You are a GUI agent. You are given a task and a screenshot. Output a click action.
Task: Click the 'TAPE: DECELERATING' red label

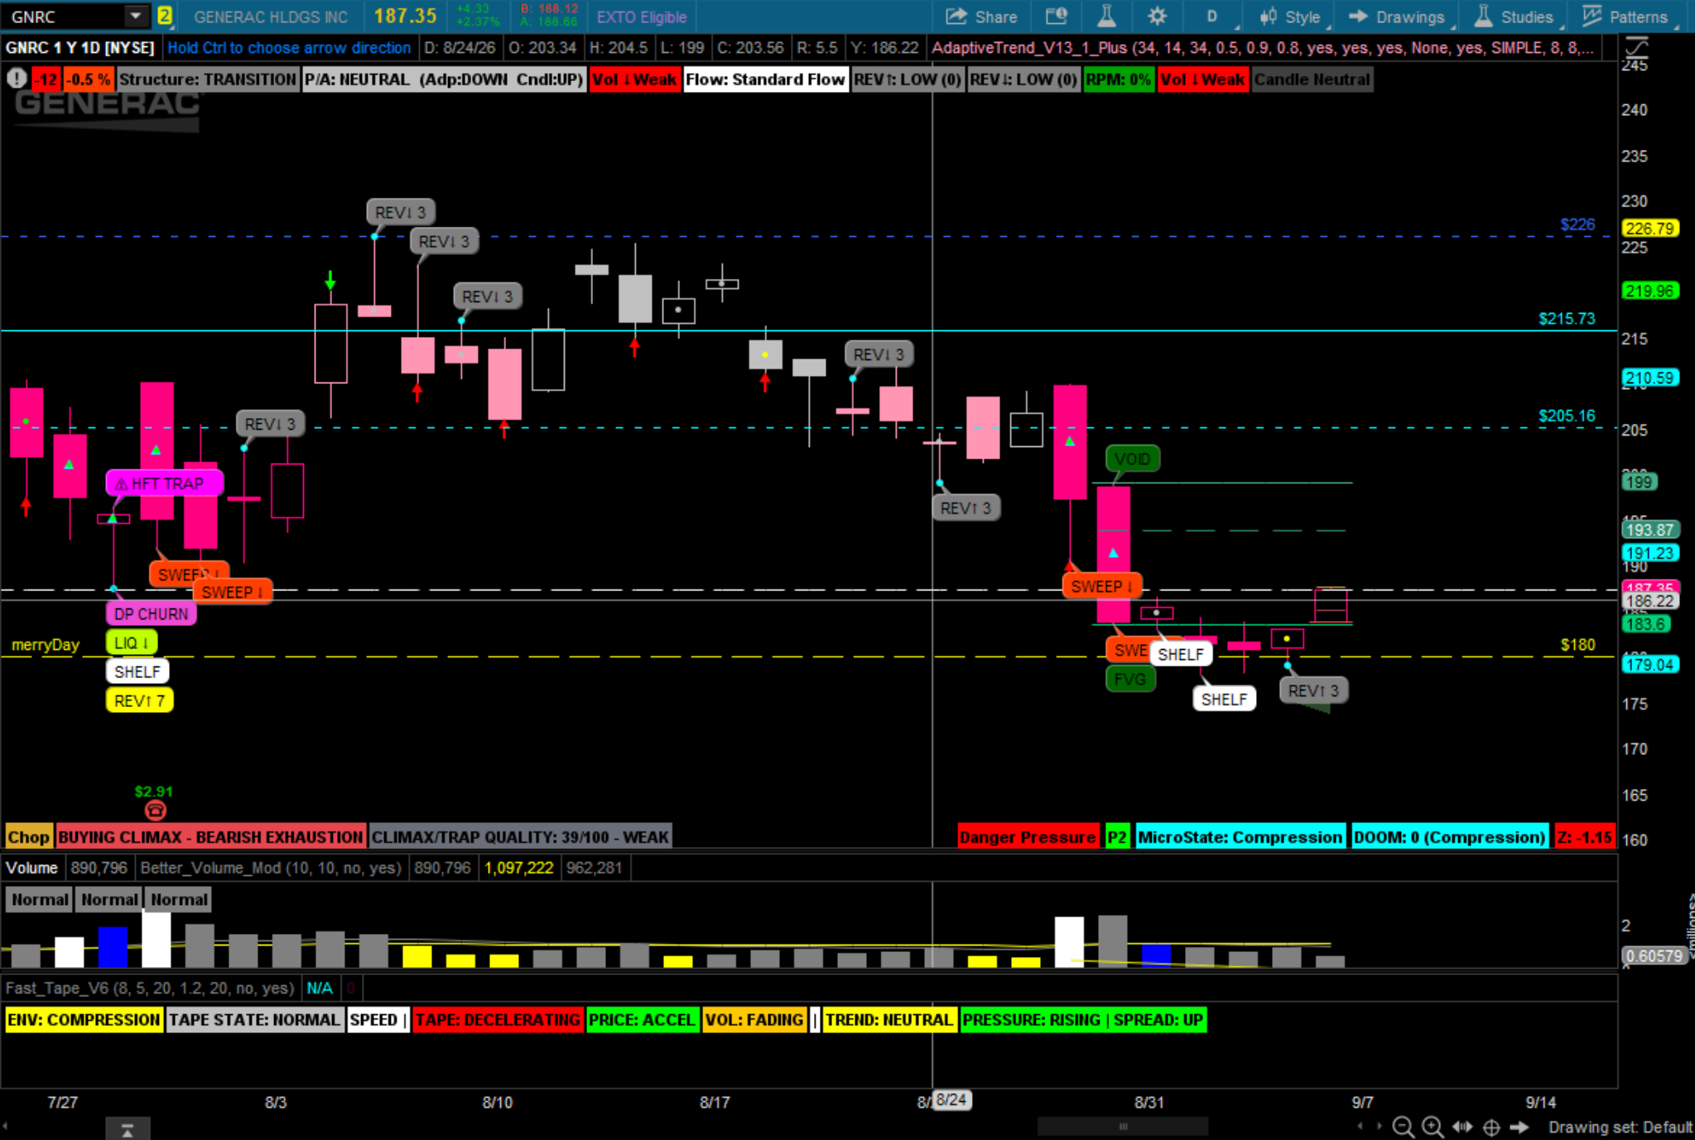point(498,1019)
